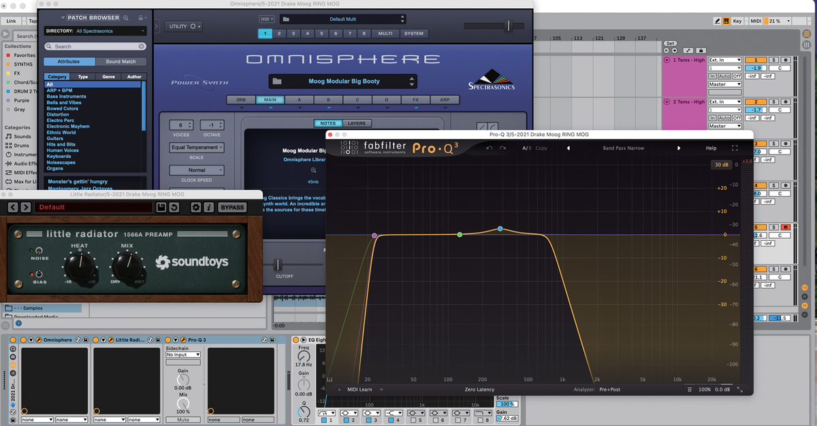
Task: Click the info icon in Little Radiator
Action: [208, 208]
